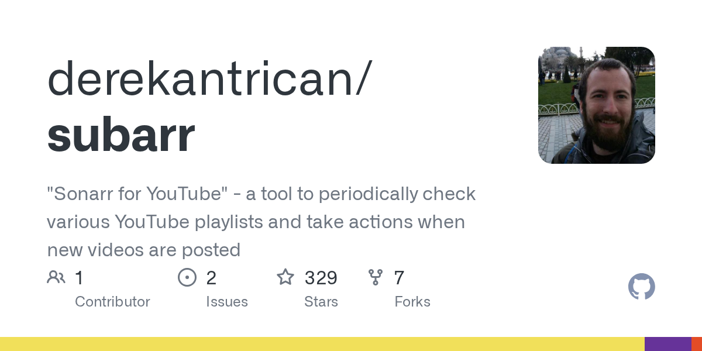Viewport: 702px width, 351px height.
Task: Open the Issues label
Action: click(x=227, y=302)
